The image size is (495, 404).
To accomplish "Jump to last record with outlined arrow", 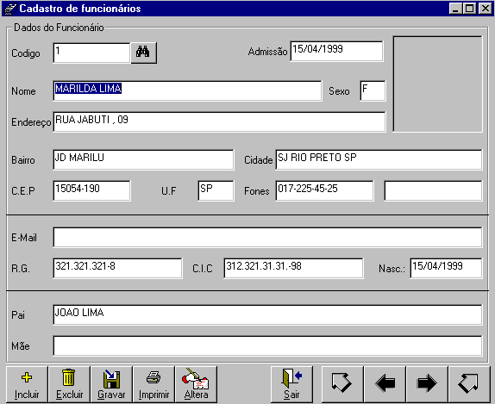I will point(469,384).
